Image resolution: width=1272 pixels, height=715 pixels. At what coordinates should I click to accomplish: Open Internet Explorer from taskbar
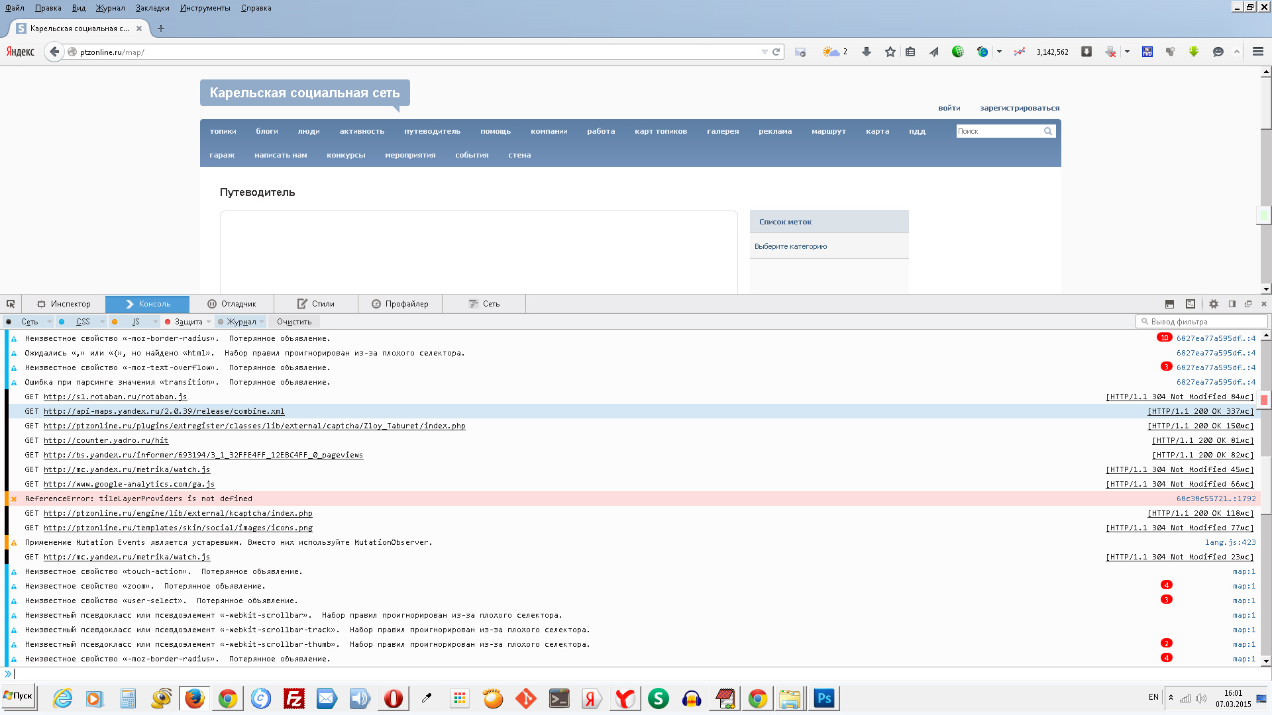[62, 698]
